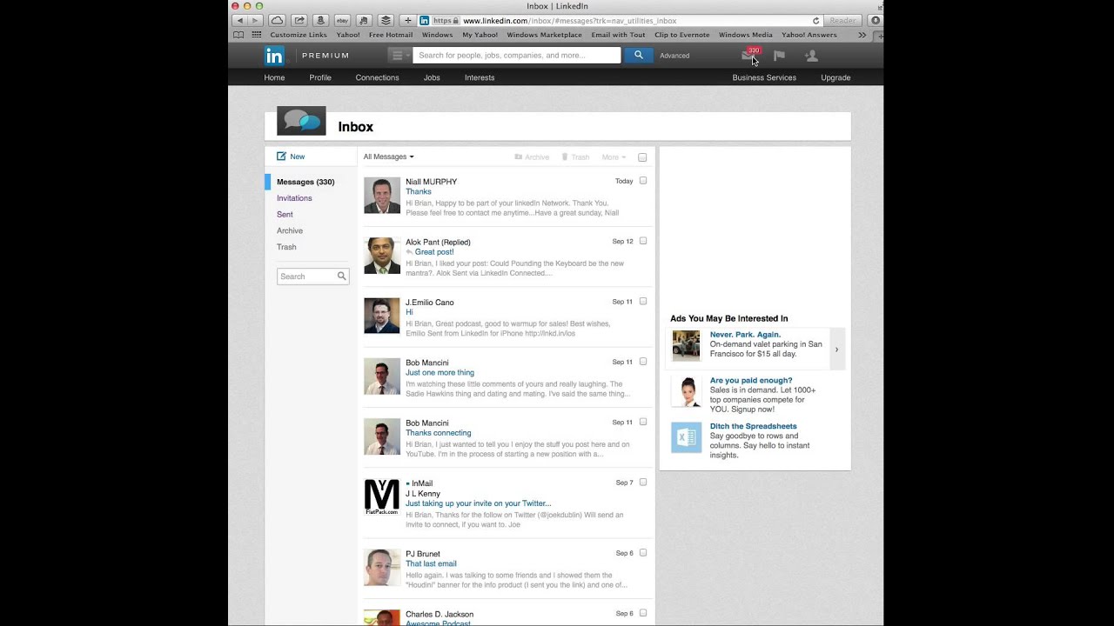The width and height of the screenshot is (1114, 626).
Task: Click the FlatPack.com logo thumbnail
Action: click(x=382, y=497)
